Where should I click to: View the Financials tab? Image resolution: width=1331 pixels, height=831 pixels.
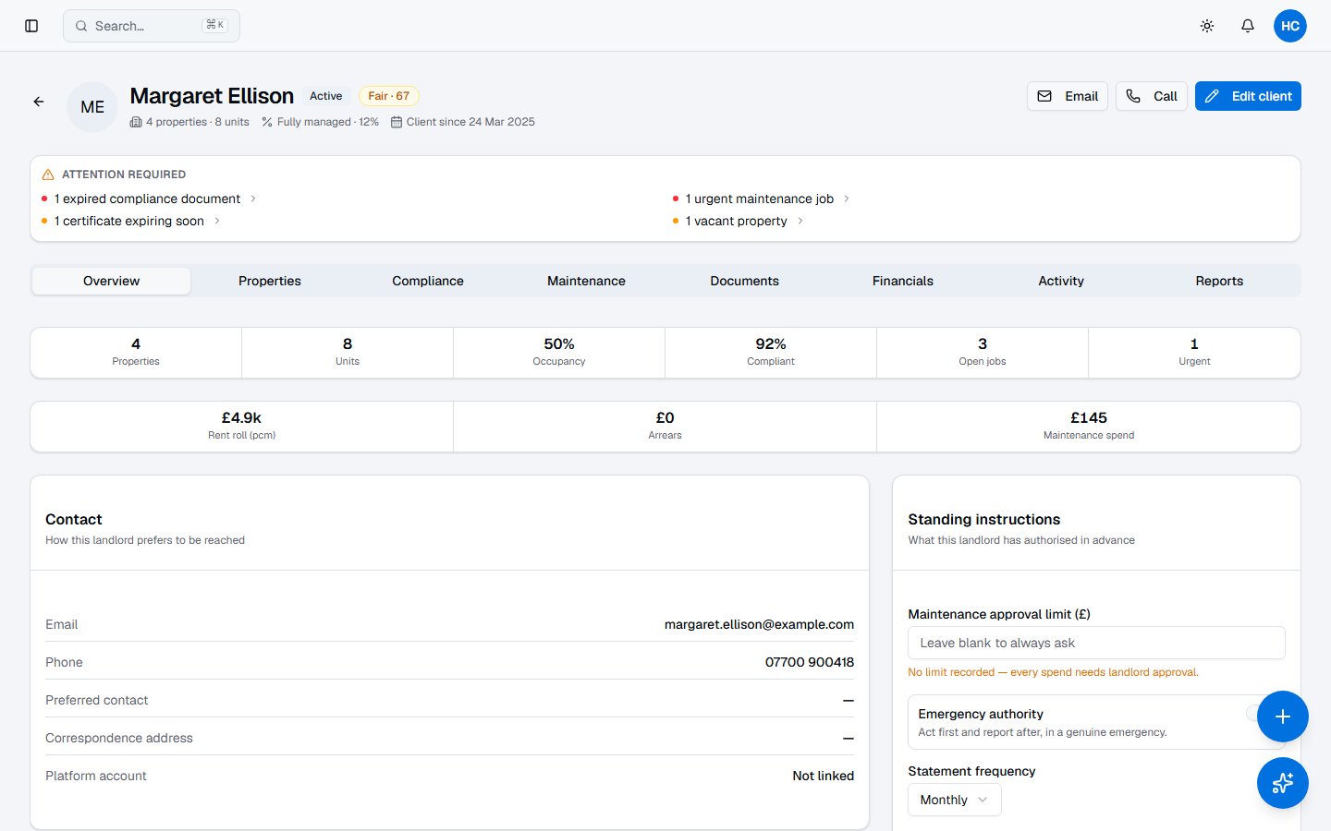(903, 281)
